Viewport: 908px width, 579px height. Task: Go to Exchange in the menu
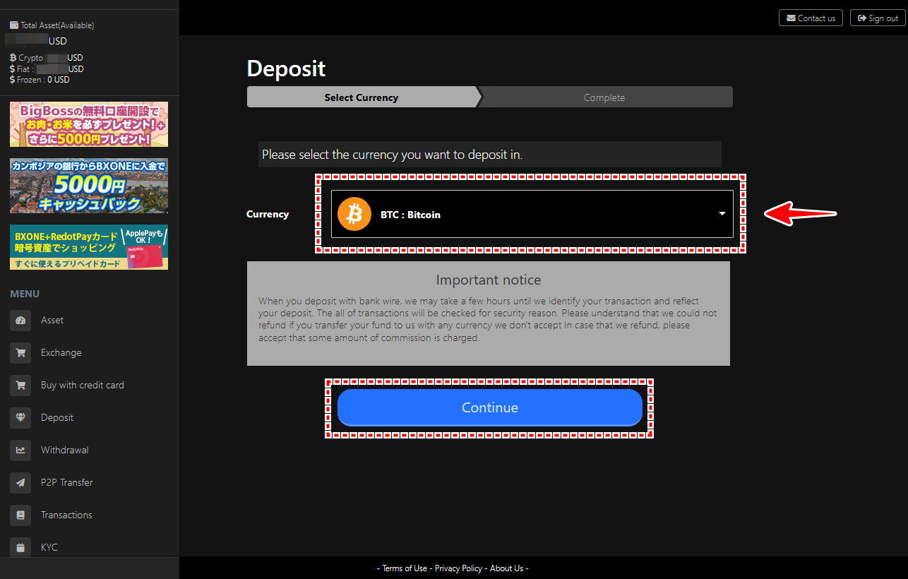pos(61,353)
